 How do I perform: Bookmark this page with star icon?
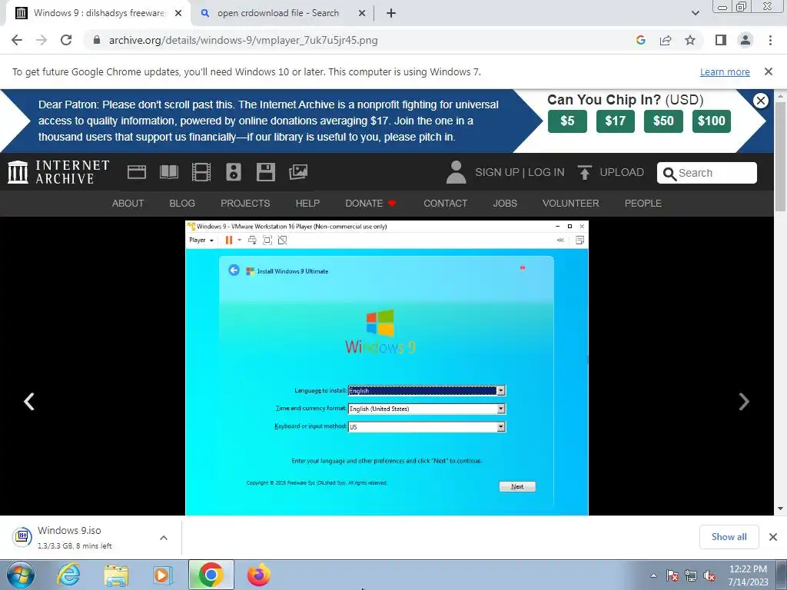click(x=690, y=40)
